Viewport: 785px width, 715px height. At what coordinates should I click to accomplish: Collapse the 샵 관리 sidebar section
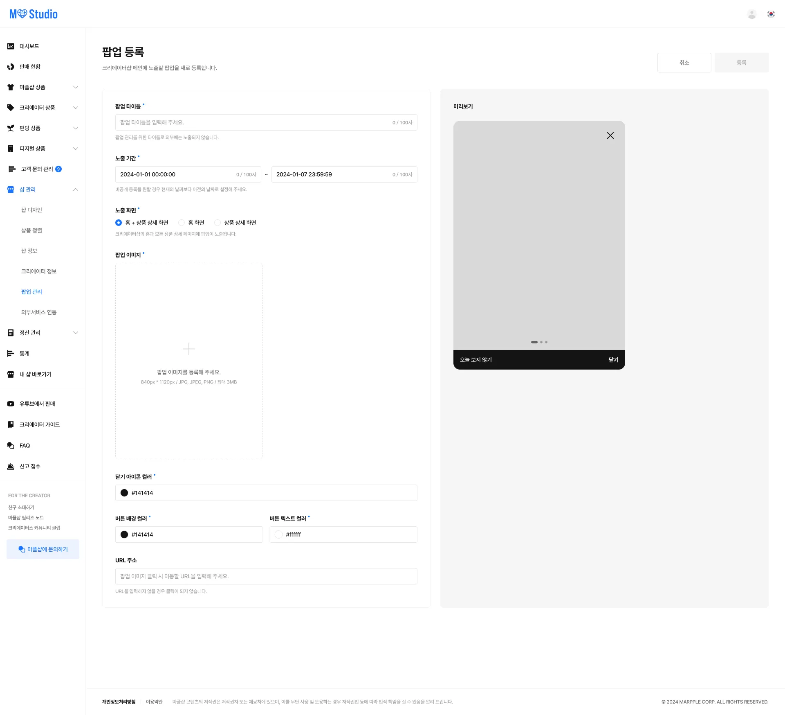(76, 189)
